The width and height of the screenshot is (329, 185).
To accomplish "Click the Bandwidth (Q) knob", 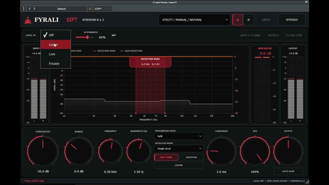I will [139, 151].
